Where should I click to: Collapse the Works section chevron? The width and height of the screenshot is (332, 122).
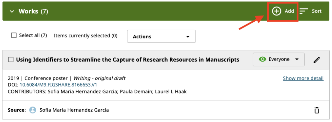tap(12, 12)
